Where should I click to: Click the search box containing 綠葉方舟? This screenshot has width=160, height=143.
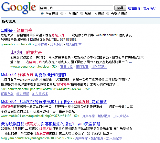click(76, 8)
